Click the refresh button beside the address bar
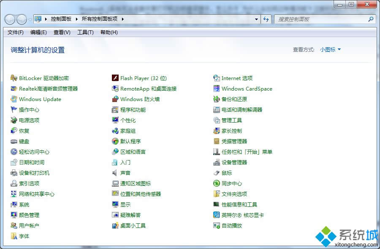 pos(267,19)
